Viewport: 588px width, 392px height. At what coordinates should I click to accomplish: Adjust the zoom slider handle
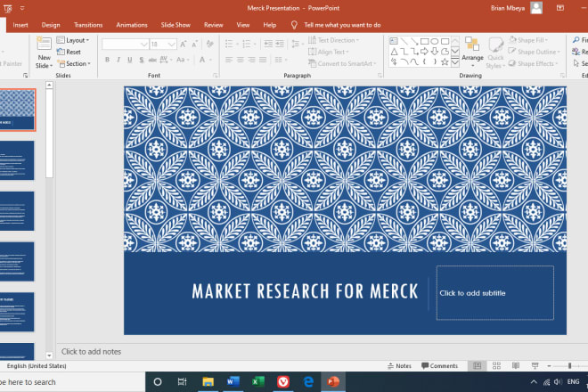[569, 366]
